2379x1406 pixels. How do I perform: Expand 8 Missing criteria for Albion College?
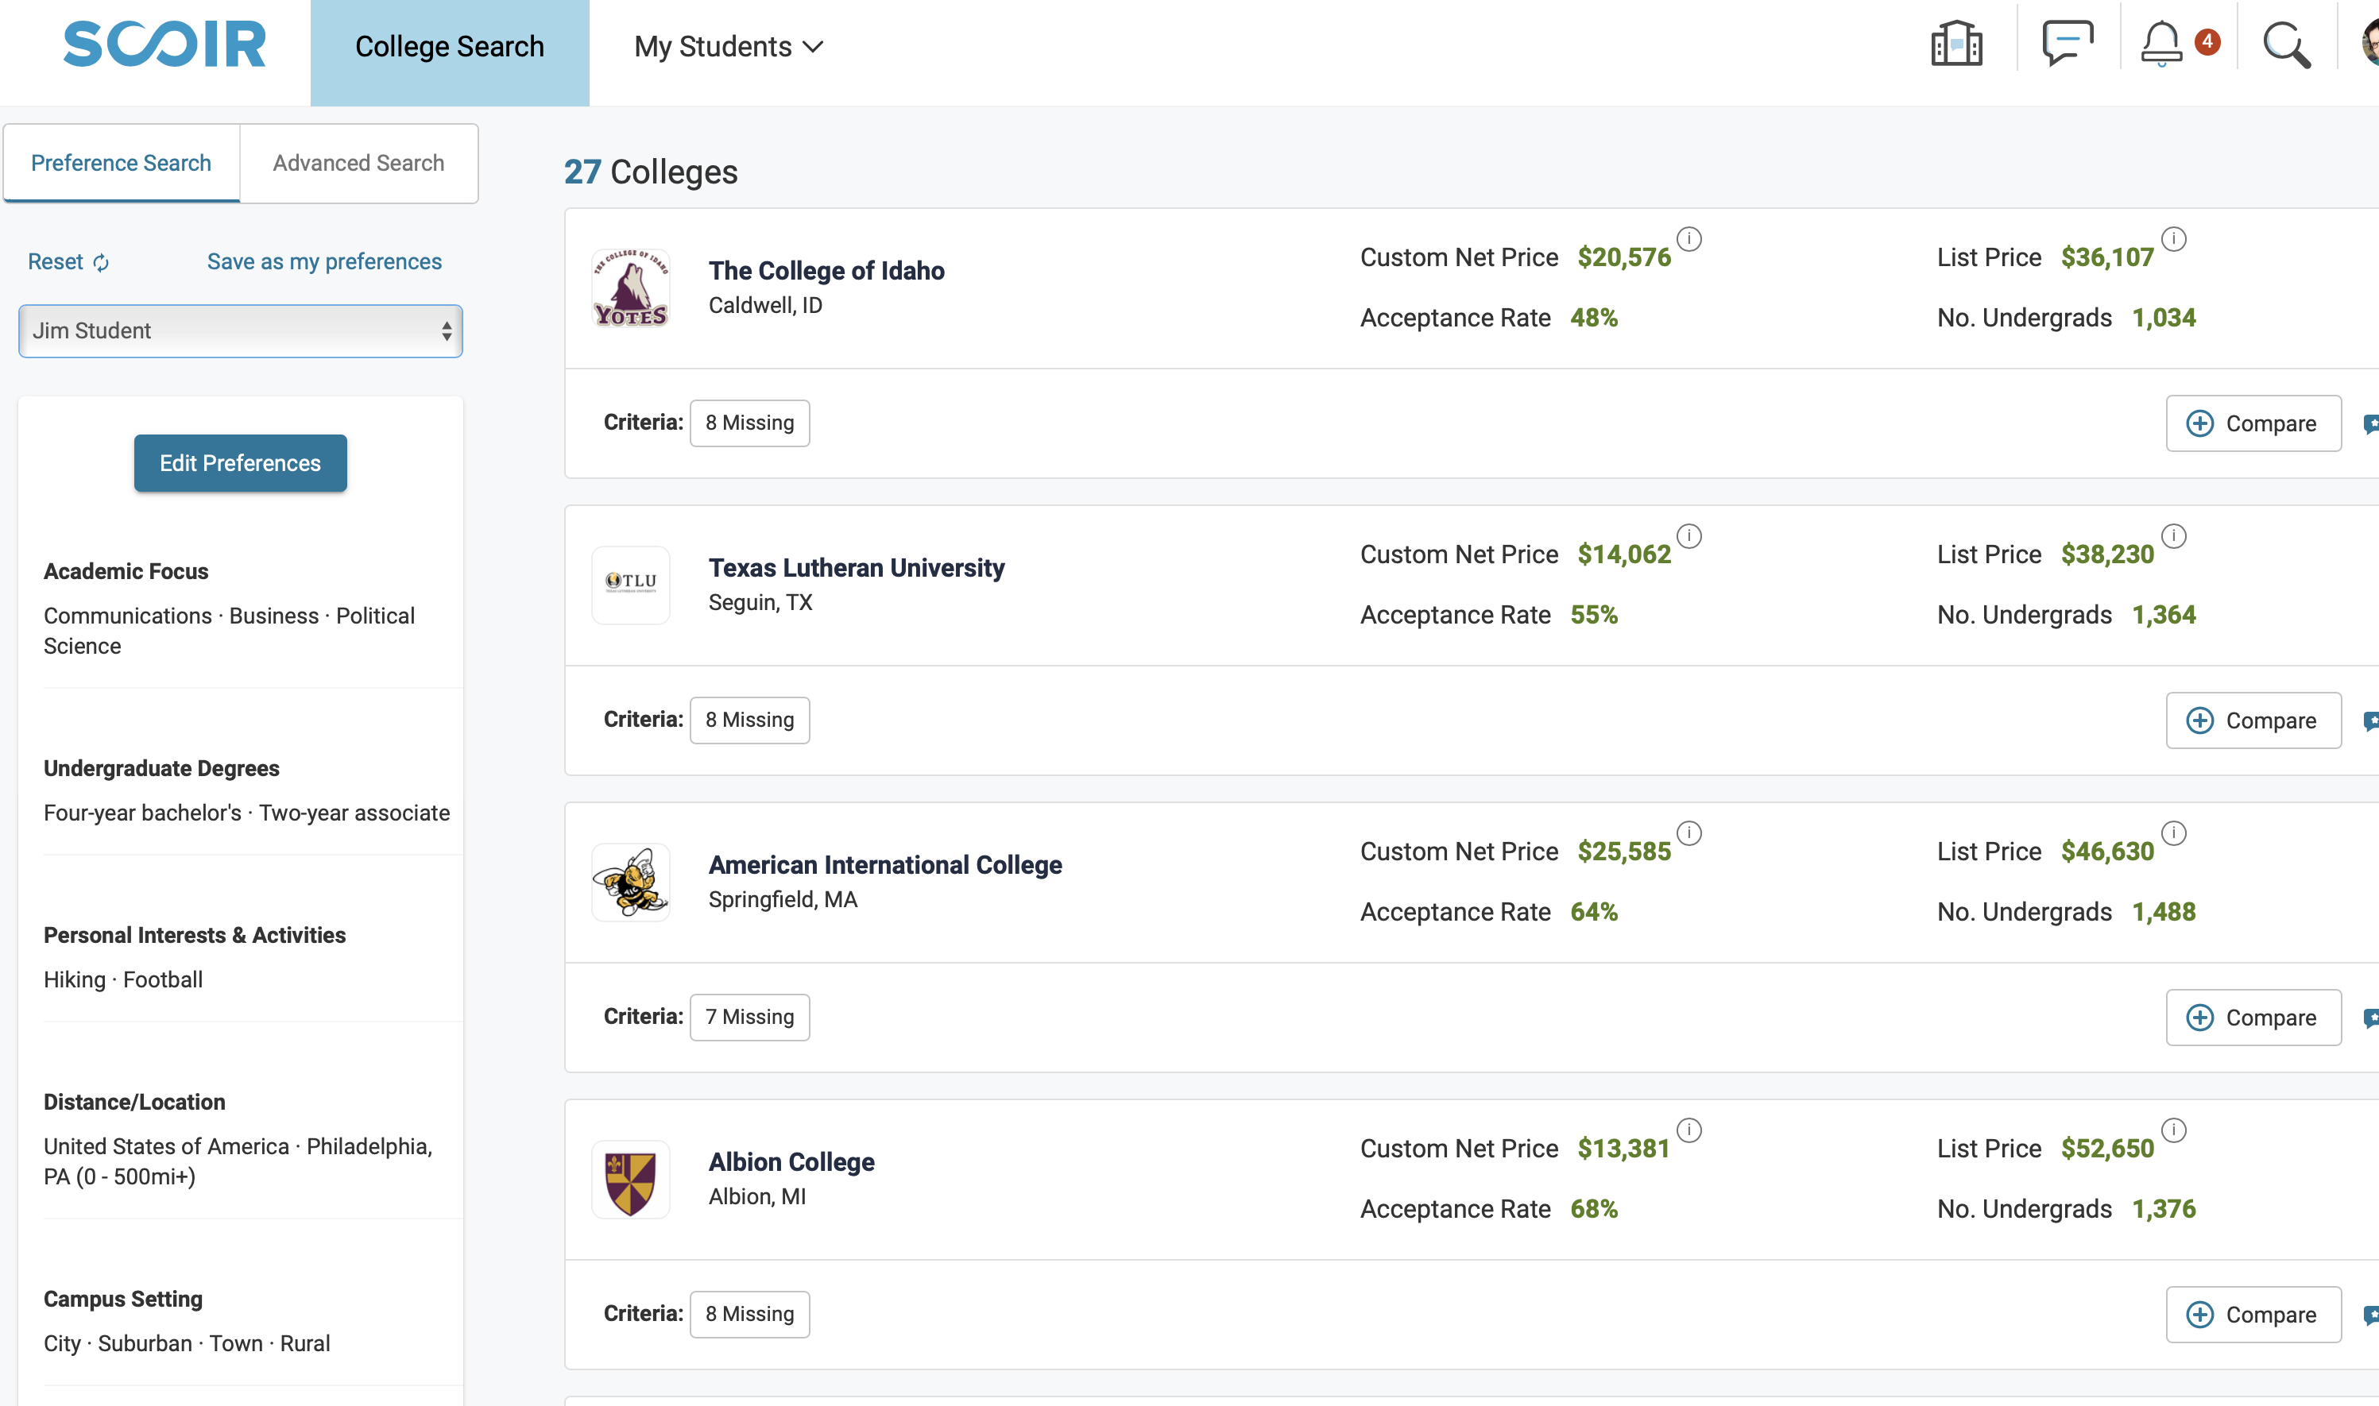[x=749, y=1314]
